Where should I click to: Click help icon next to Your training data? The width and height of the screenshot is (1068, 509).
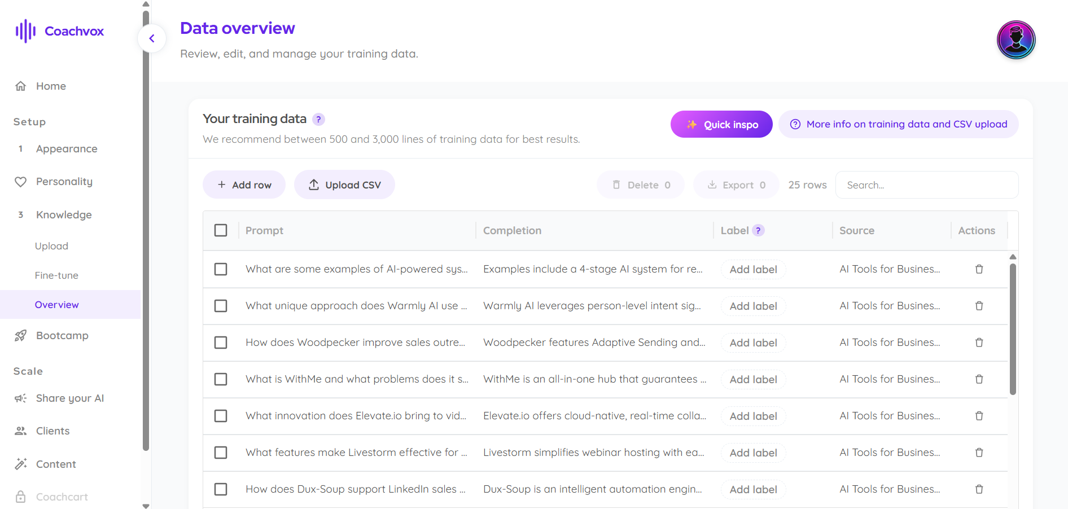318,119
